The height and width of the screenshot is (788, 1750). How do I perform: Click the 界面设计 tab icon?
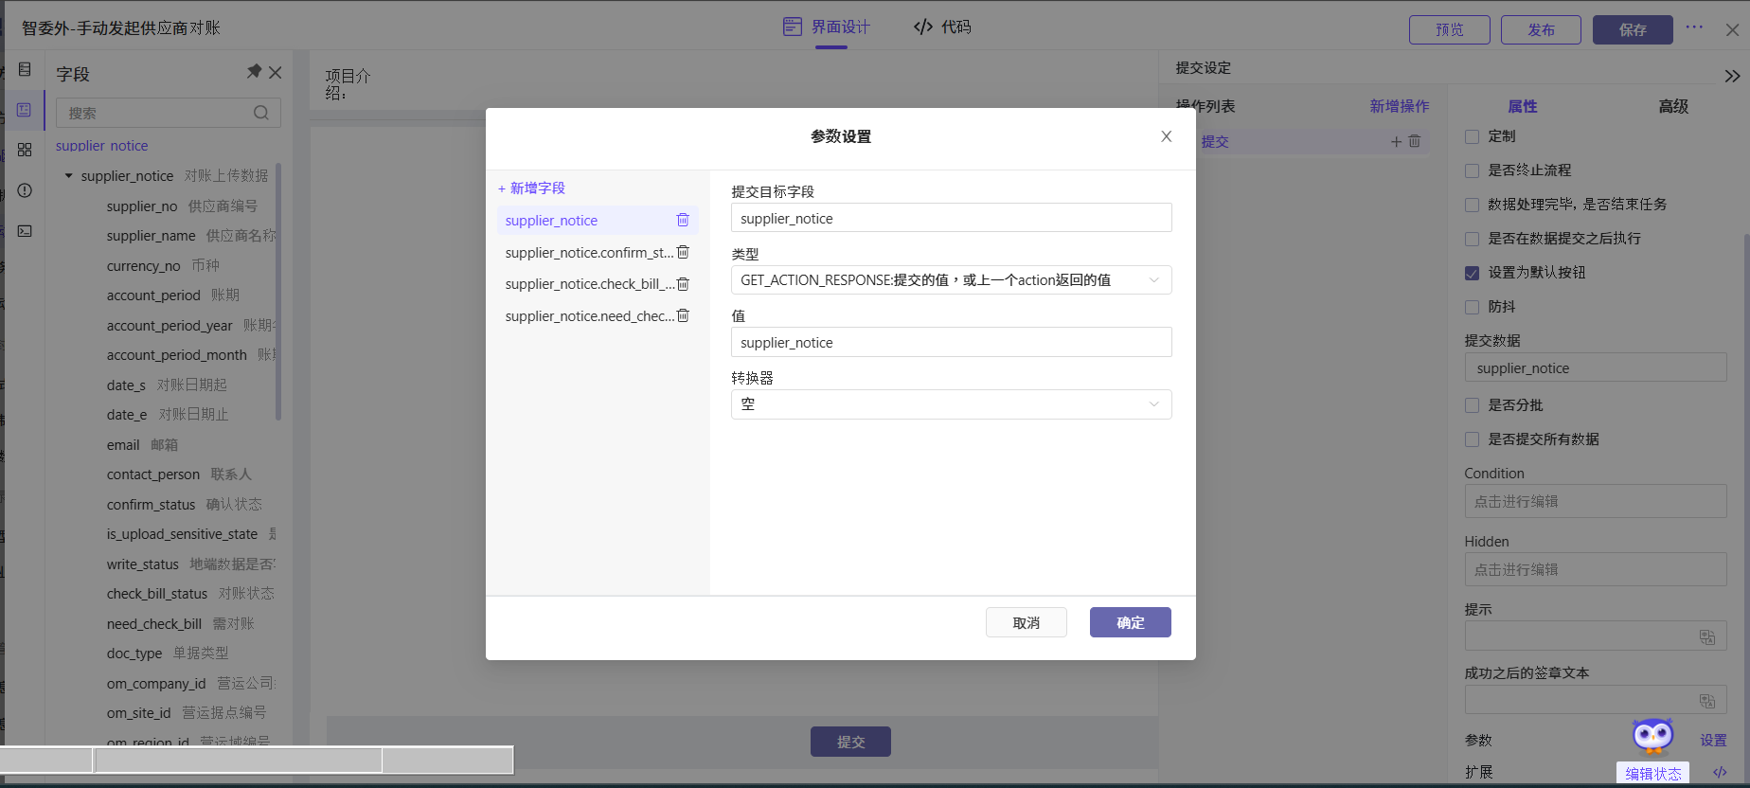click(793, 27)
